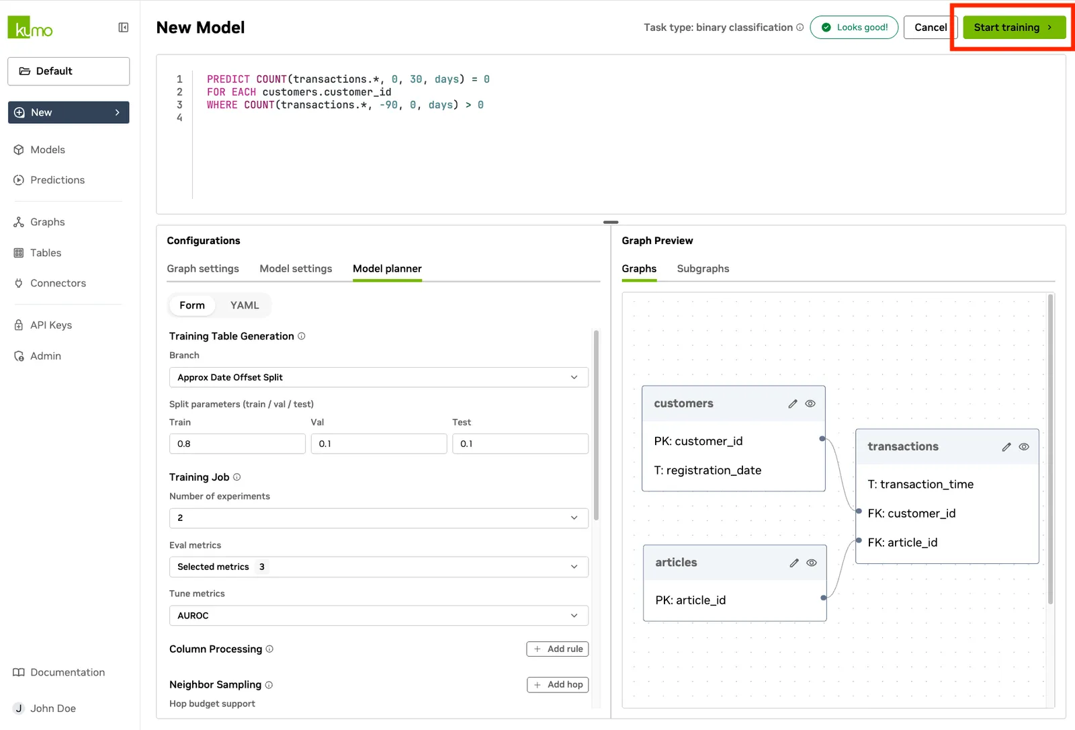This screenshot has height=730, width=1075.
Task: Click Add hop button
Action: [558, 685]
